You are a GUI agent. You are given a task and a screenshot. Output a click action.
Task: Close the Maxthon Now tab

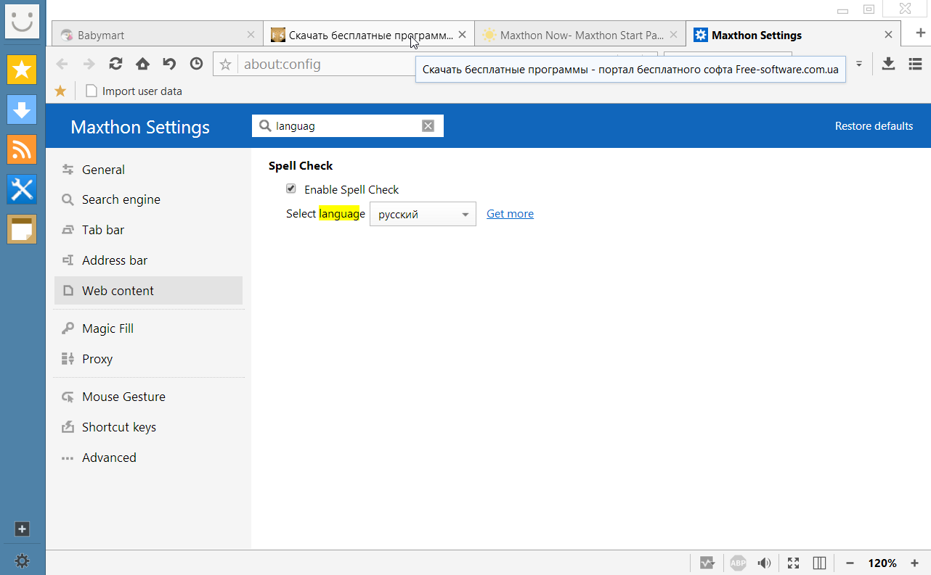click(673, 35)
